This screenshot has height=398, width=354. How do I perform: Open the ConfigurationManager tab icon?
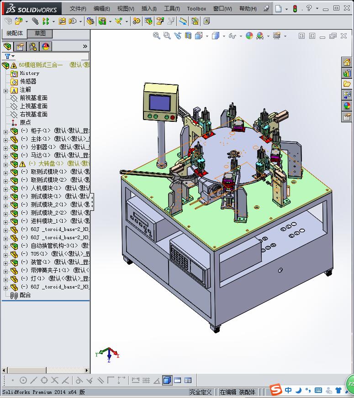tap(33, 47)
